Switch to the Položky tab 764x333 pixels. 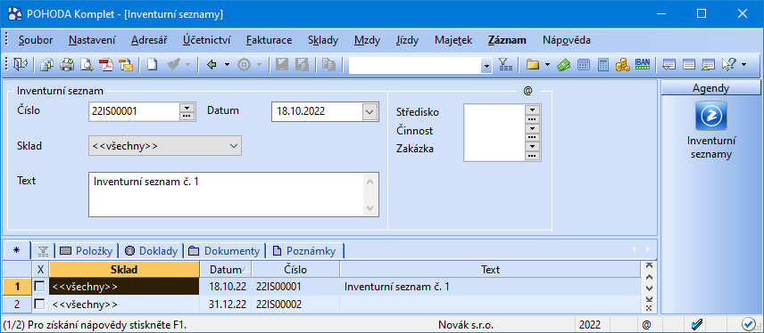pos(86,251)
